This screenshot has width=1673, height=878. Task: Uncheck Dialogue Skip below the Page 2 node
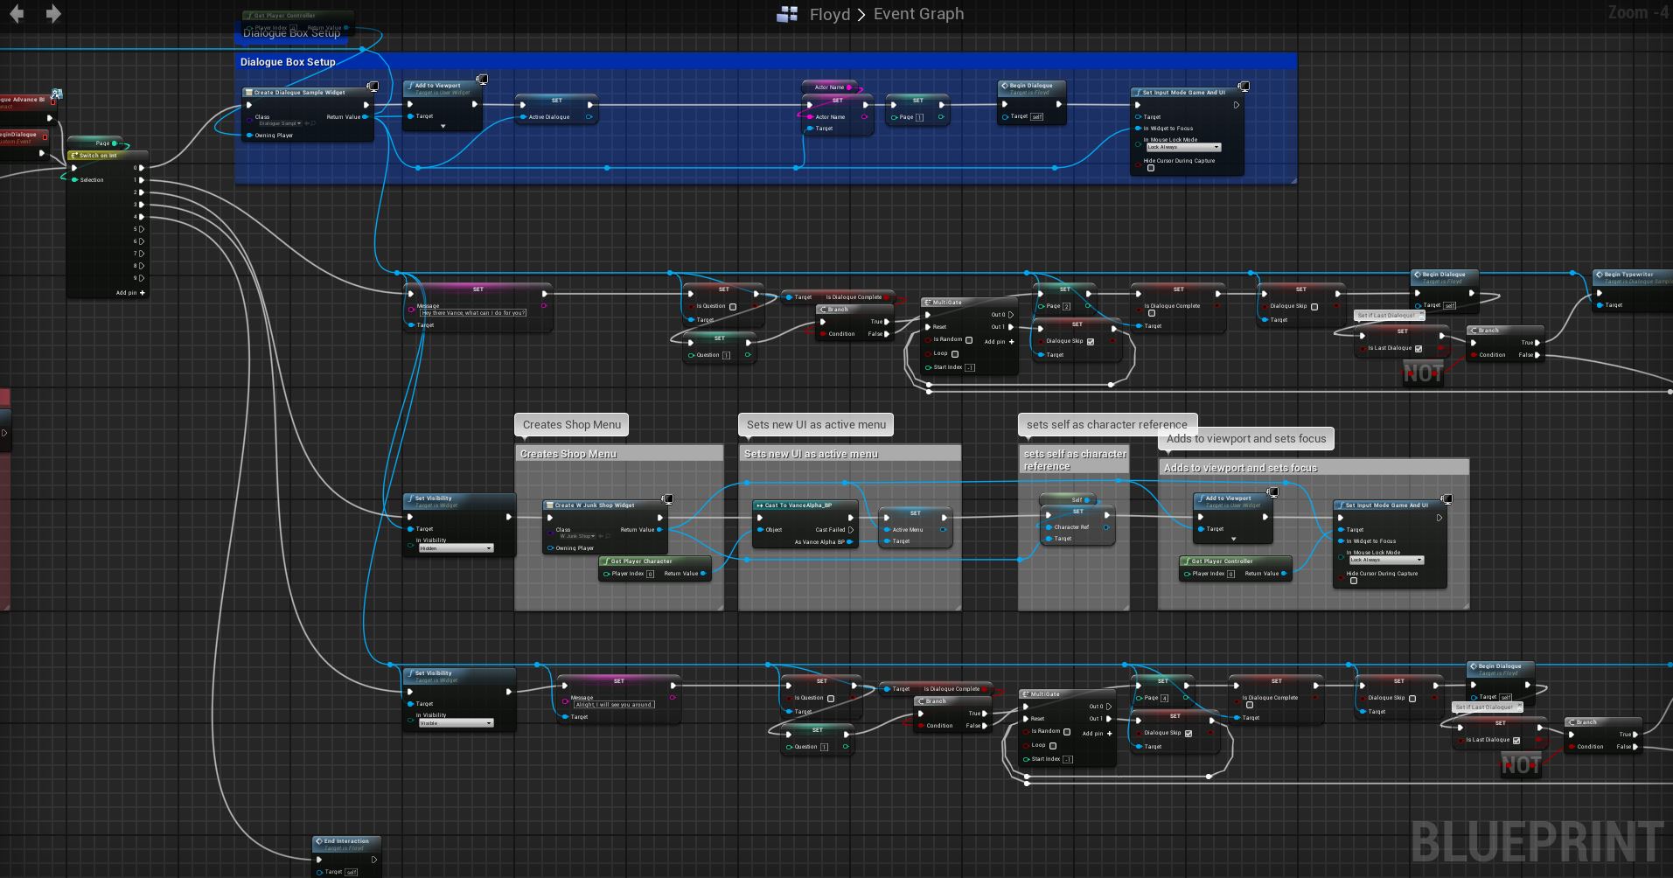(1091, 341)
